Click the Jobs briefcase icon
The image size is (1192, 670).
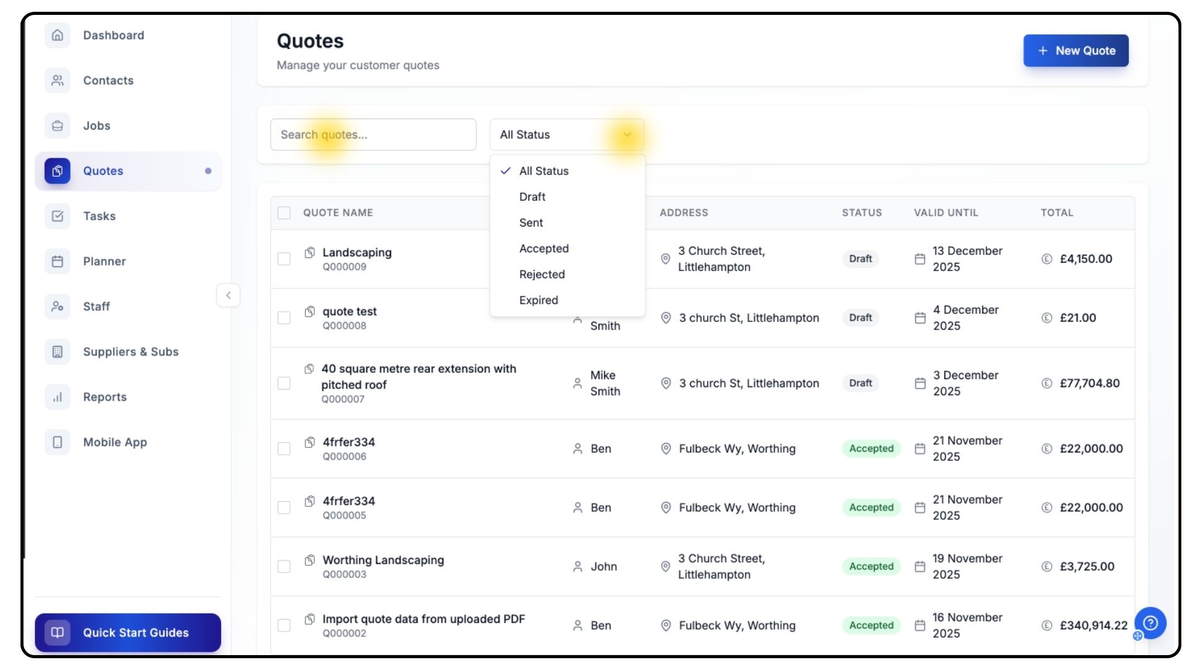tap(57, 126)
